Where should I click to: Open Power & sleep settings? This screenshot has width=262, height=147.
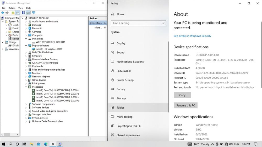138,80
